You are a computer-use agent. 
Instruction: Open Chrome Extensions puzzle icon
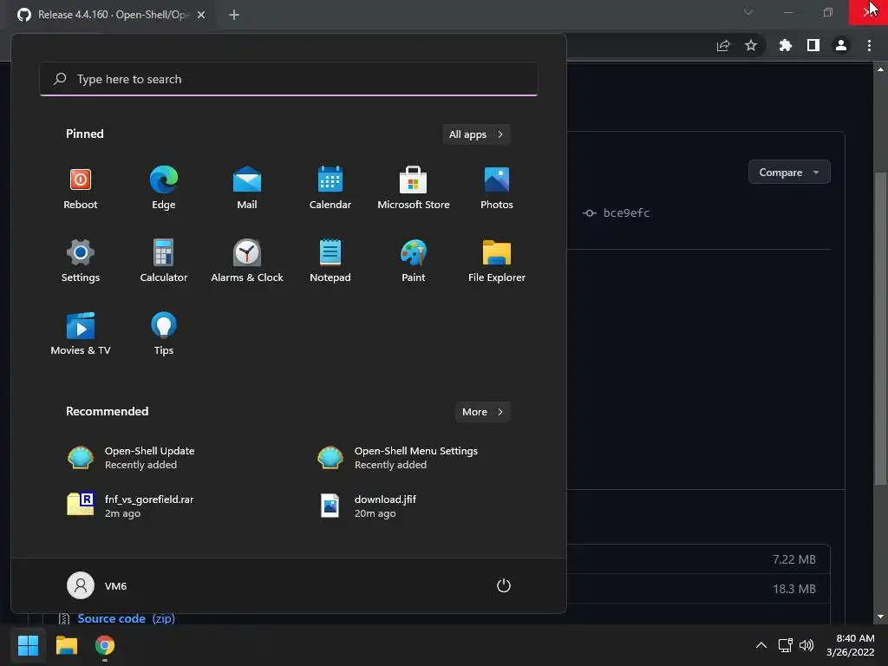coord(786,45)
